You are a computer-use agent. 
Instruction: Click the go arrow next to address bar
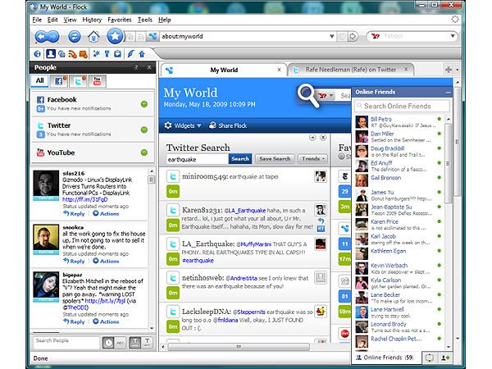tap(353, 37)
